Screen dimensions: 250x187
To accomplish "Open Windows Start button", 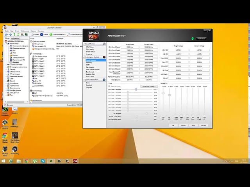I will coord(3,161).
